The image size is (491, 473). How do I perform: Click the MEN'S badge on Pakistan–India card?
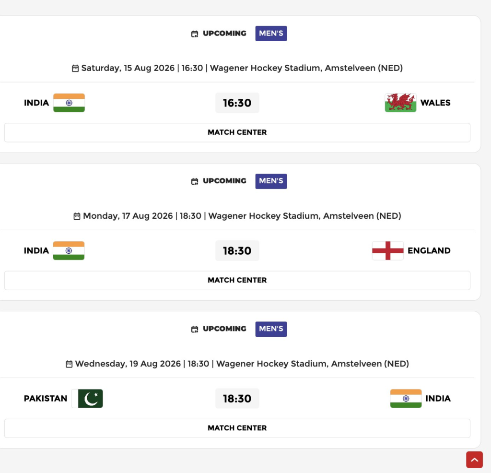click(x=271, y=329)
